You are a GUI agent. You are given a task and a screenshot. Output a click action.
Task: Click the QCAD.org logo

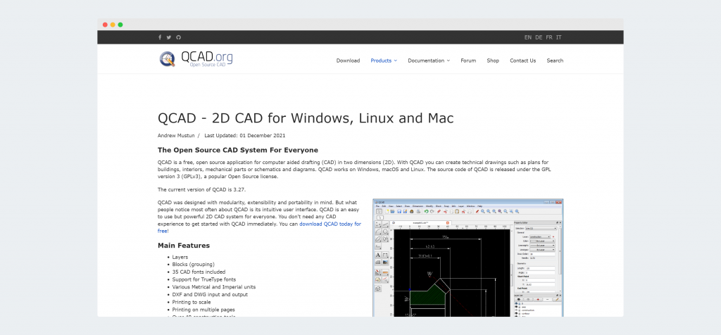tap(196, 59)
